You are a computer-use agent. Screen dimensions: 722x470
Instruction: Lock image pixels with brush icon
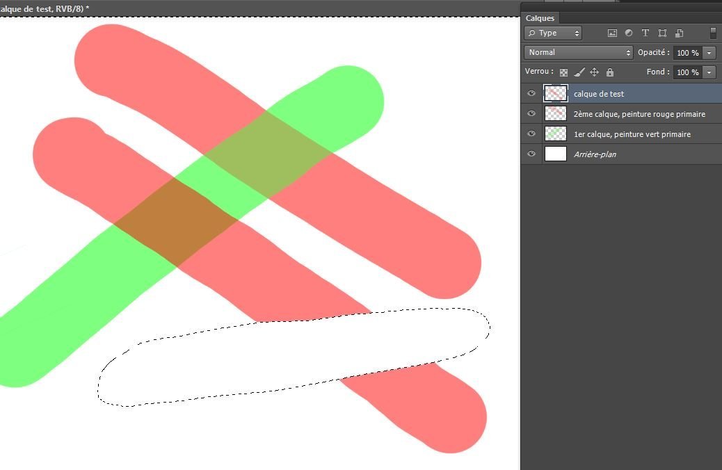click(x=579, y=72)
